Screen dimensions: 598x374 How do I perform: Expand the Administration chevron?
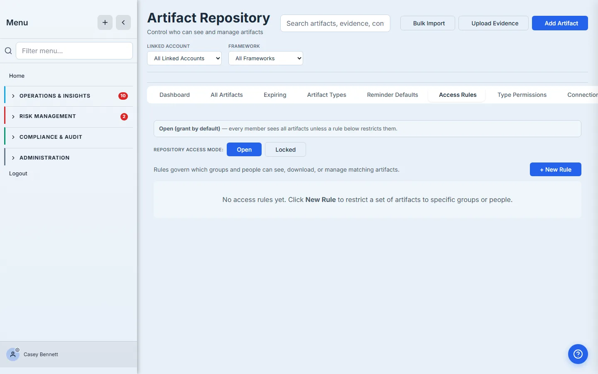point(13,158)
